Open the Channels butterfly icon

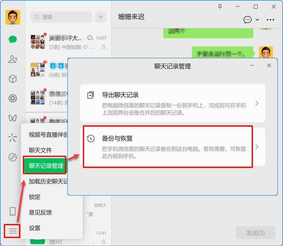(x=13, y=118)
